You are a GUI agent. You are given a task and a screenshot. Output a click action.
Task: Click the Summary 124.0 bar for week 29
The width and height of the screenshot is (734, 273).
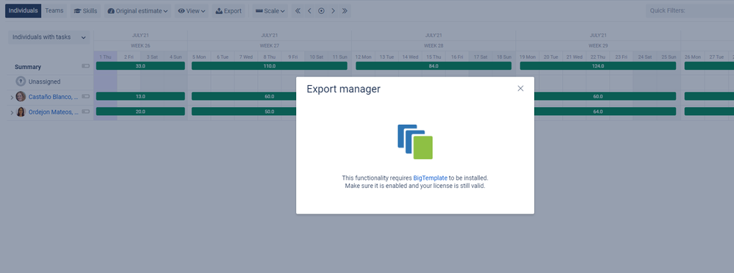(598, 66)
